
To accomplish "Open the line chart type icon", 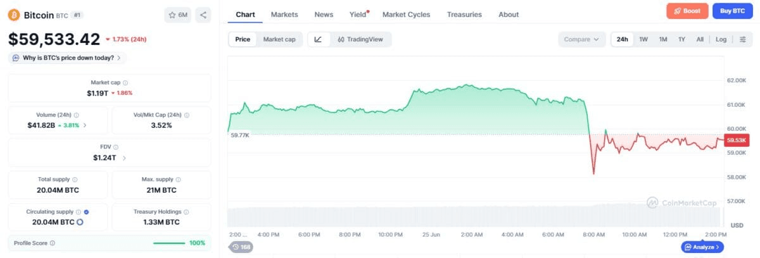I will tap(318, 39).
